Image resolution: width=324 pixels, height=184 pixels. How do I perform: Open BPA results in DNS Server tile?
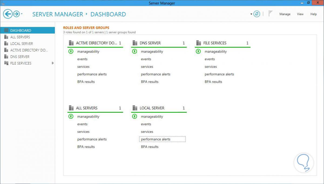150,82
